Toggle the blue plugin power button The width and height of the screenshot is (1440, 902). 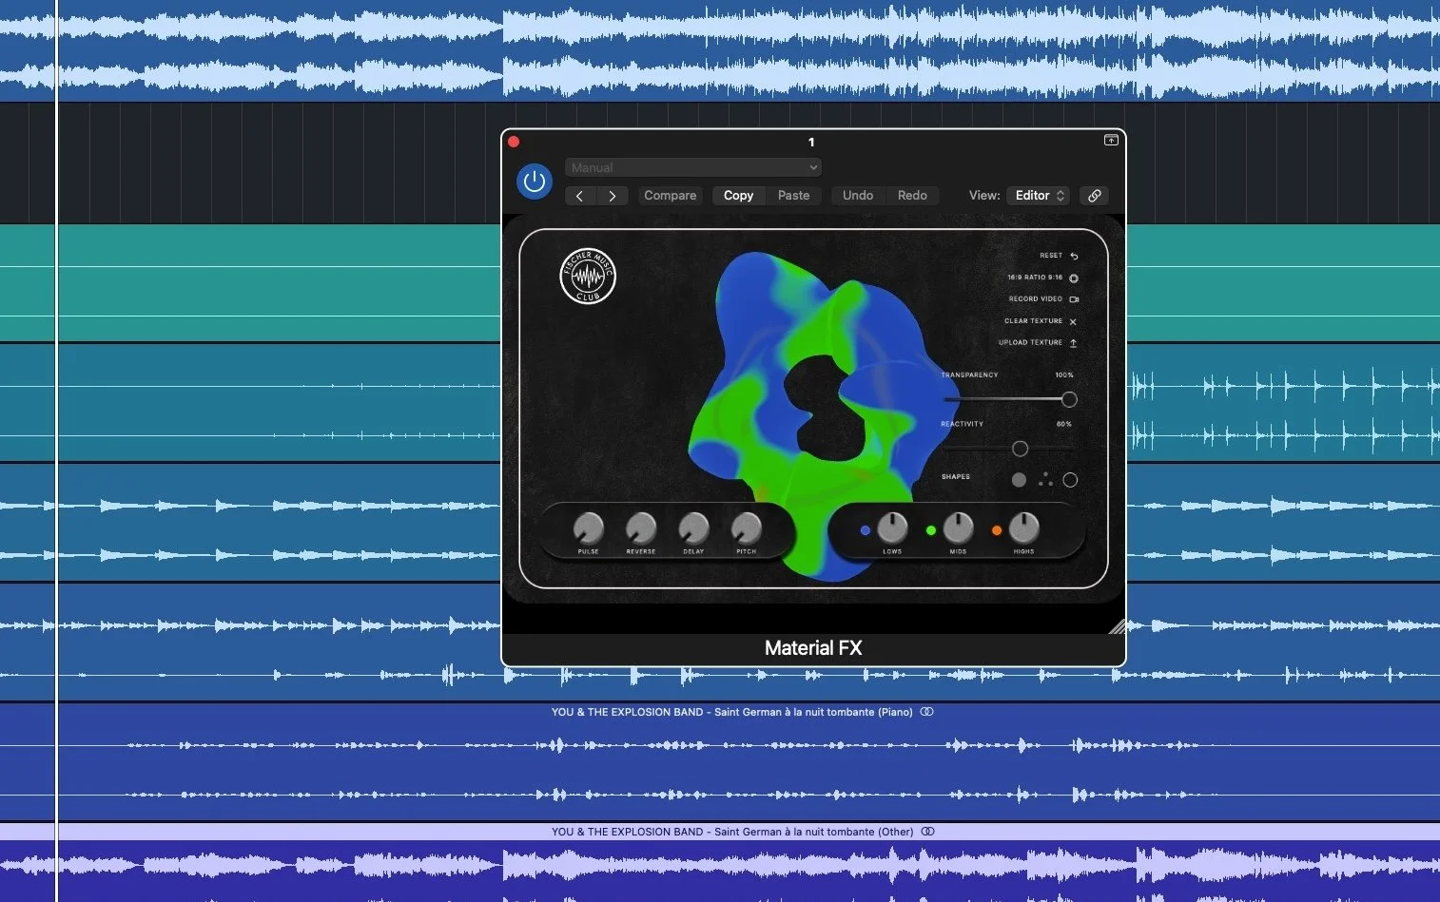click(535, 181)
